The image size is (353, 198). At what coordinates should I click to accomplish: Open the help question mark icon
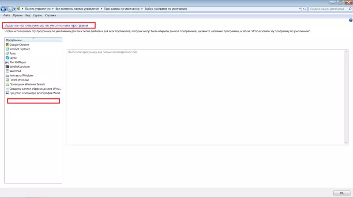[x=350, y=20]
